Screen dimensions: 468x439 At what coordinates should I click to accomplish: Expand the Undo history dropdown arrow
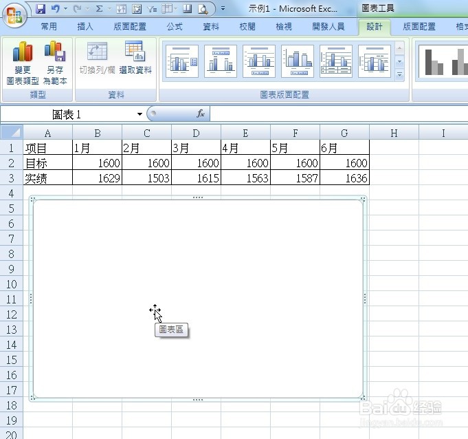point(66,9)
